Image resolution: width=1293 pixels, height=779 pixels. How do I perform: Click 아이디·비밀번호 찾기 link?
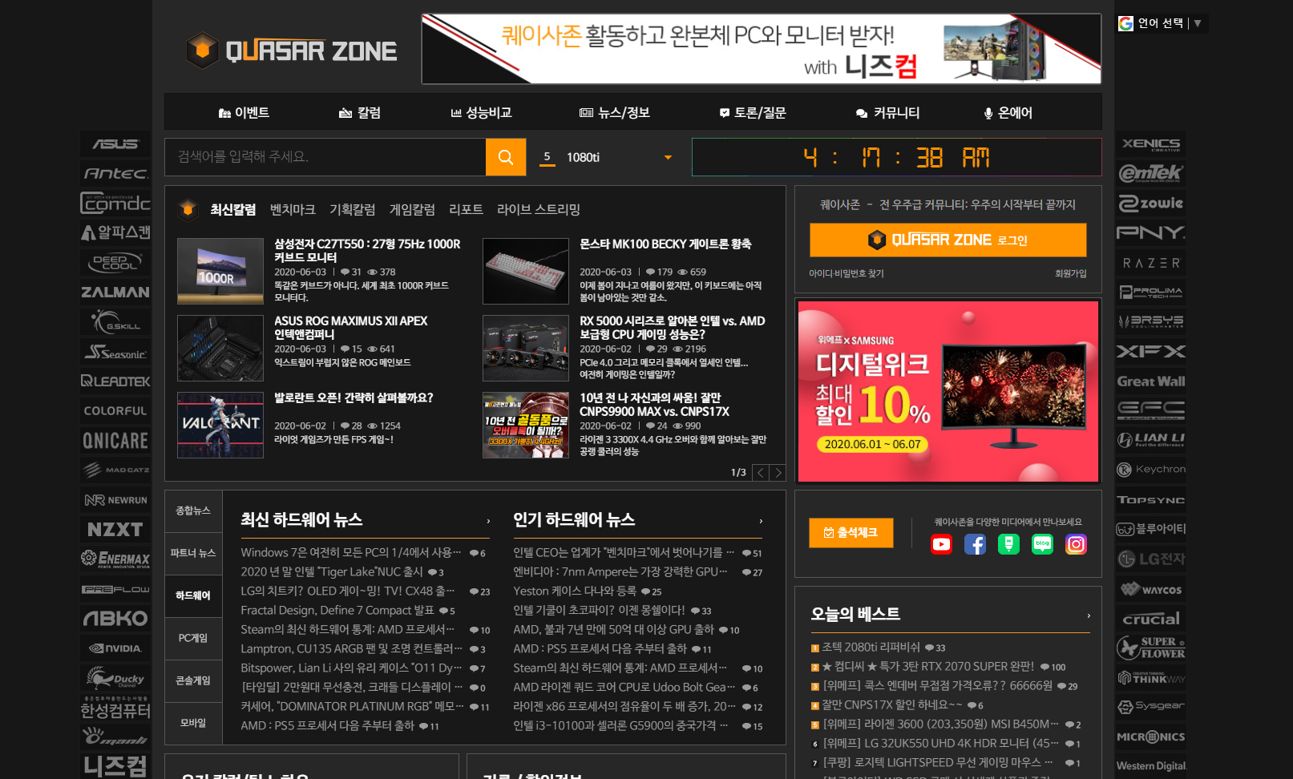click(847, 274)
